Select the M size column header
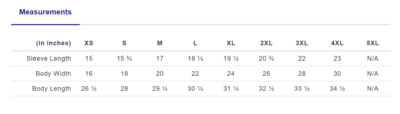The width and height of the screenshot is (400, 114). pos(160,43)
